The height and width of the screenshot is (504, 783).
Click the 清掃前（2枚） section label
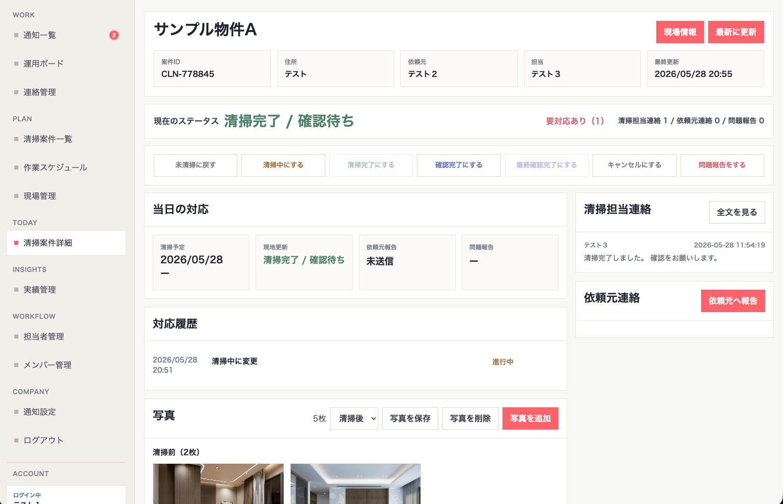176,452
